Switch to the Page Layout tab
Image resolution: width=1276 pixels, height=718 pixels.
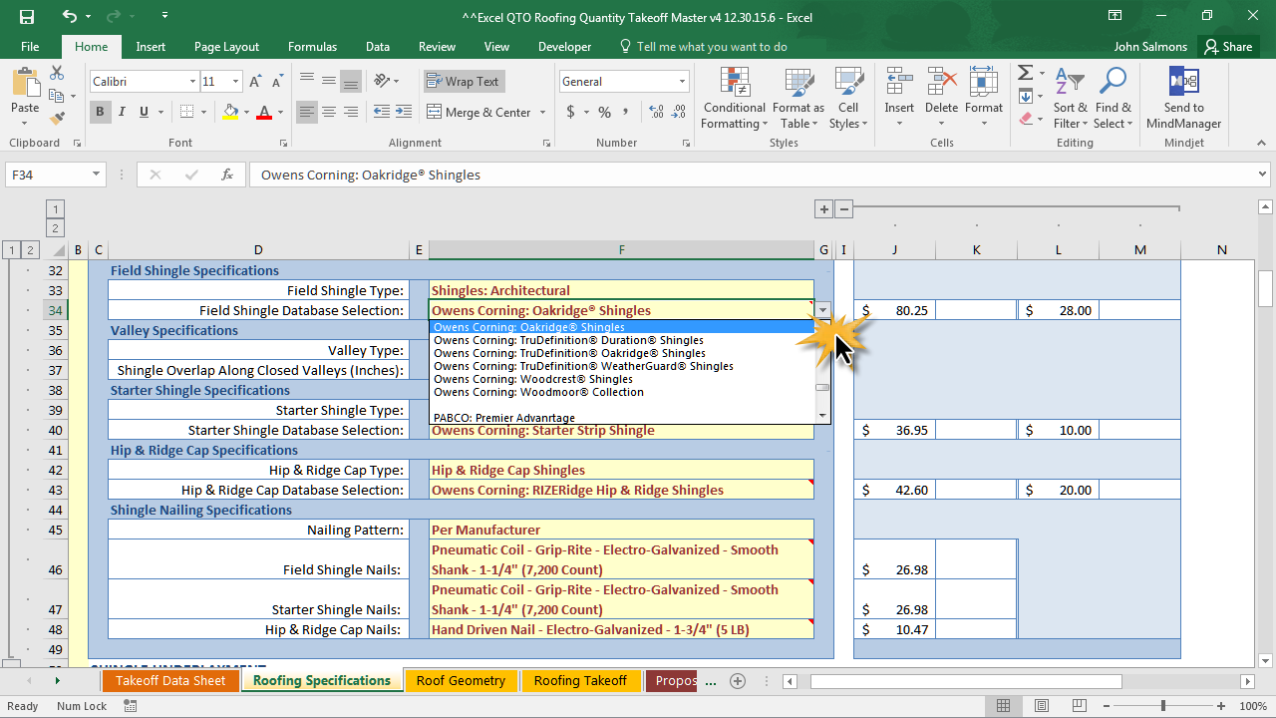(x=226, y=47)
